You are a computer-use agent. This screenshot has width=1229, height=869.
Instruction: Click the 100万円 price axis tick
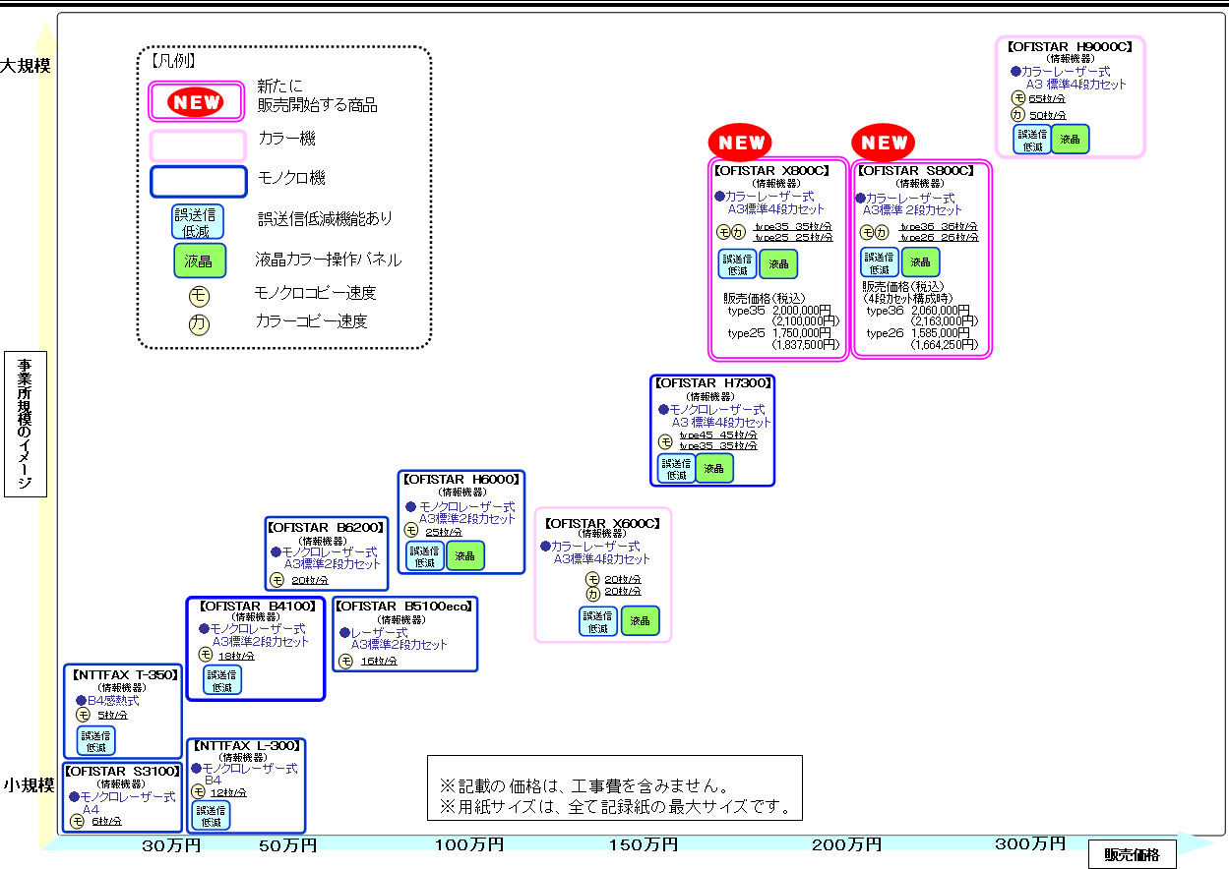click(469, 845)
